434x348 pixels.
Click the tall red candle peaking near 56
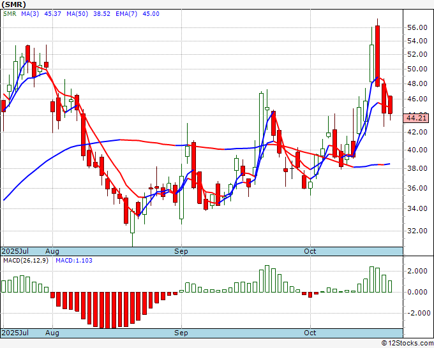click(x=378, y=55)
